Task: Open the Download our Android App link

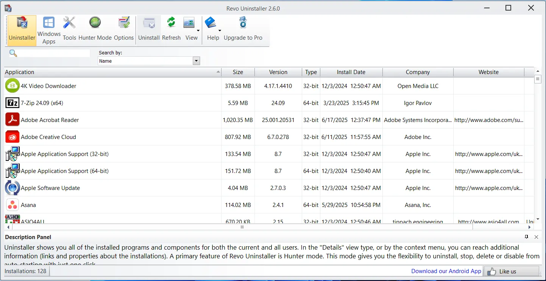Action: (446, 271)
